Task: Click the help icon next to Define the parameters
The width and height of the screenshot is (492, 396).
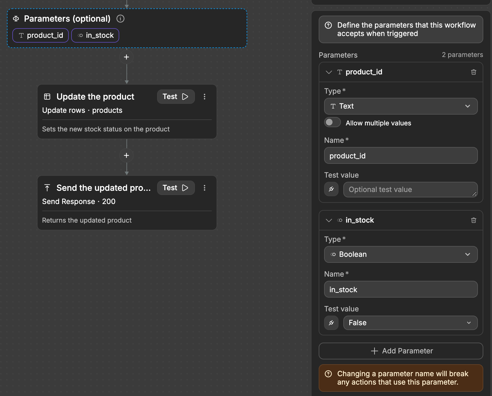Action: click(x=328, y=25)
